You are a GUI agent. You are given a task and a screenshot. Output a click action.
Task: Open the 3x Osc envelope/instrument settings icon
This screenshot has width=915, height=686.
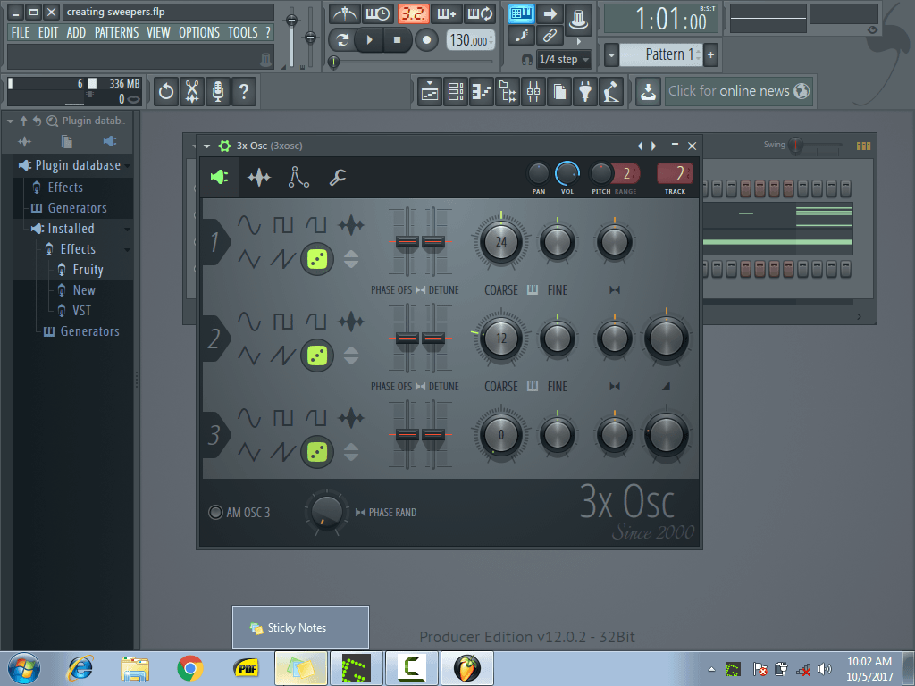[298, 177]
